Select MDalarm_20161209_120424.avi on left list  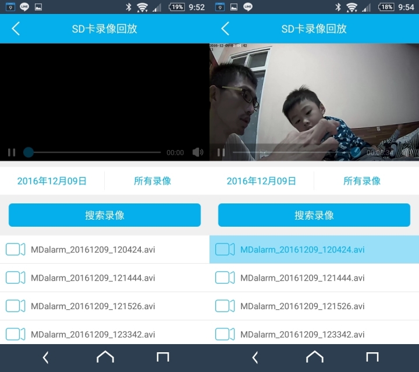[105, 249]
